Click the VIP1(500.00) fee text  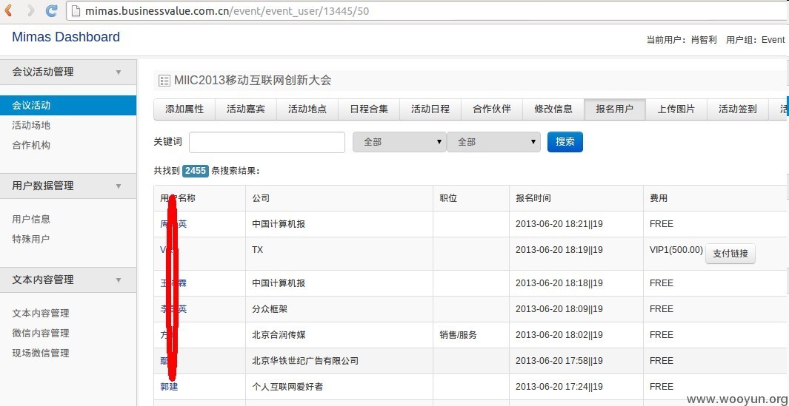(676, 250)
